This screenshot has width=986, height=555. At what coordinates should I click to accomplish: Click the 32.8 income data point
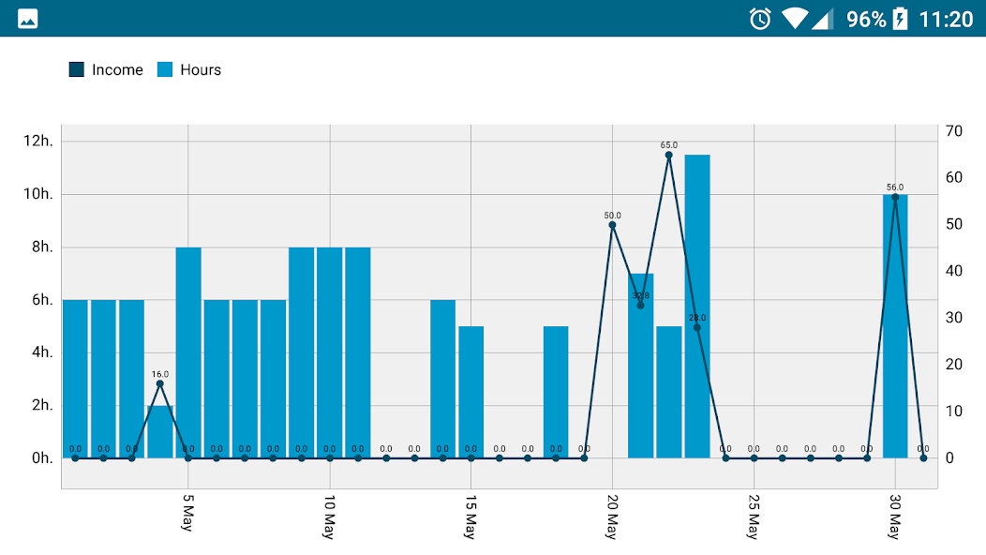tap(641, 306)
